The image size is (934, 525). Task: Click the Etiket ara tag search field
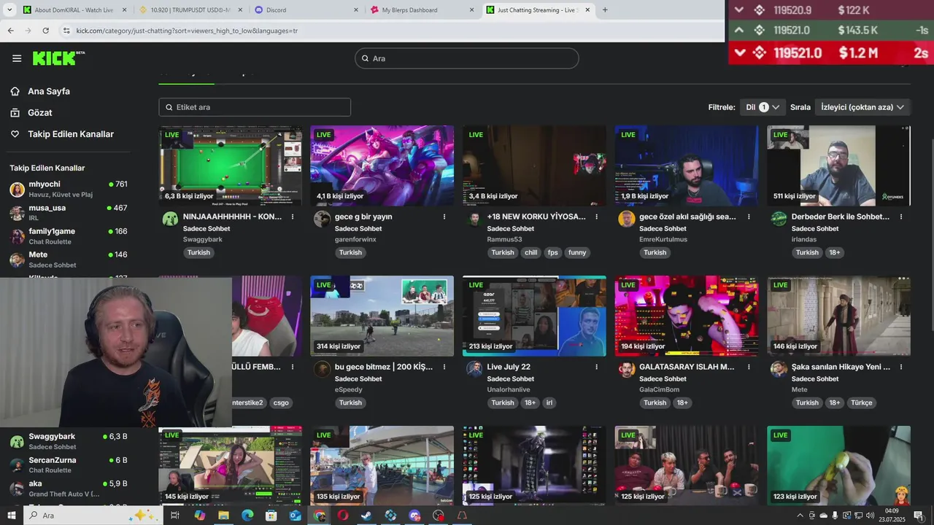pos(255,107)
